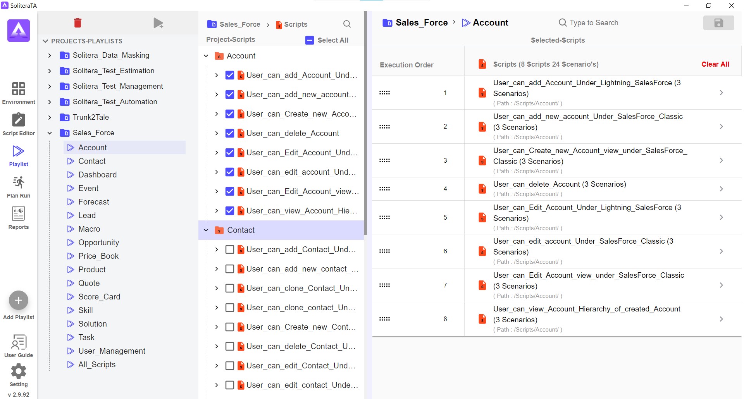
Task: Collapse the Contact scripts folder
Action: (x=206, y=230)
